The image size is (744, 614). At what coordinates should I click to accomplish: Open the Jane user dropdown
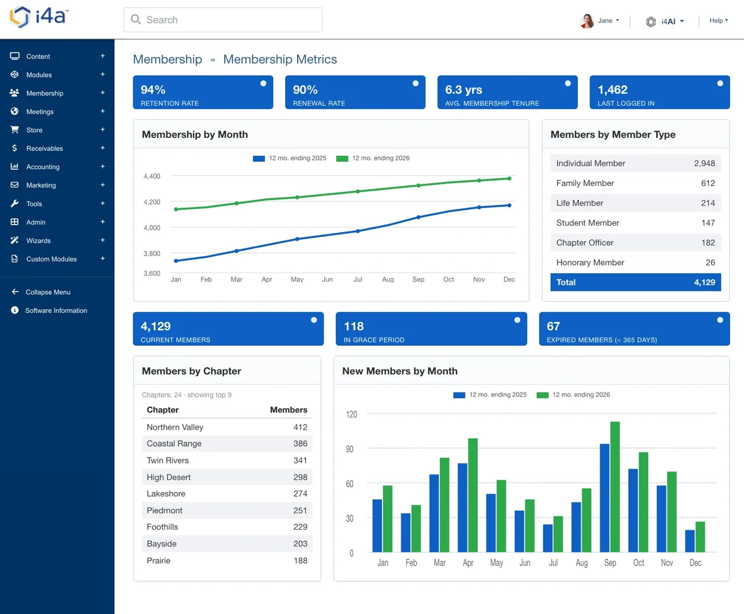(x=609, y=21)
